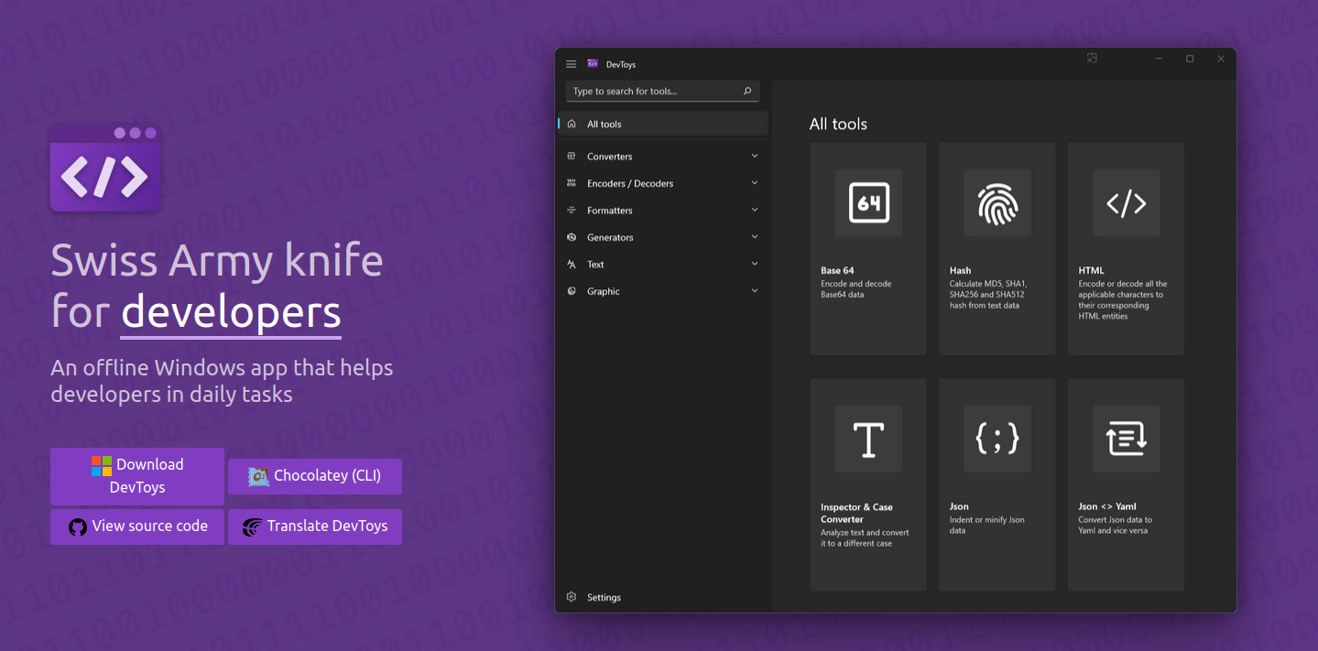Expand the Converters category chevron
Screen dimensions: 1318x651
755,157
